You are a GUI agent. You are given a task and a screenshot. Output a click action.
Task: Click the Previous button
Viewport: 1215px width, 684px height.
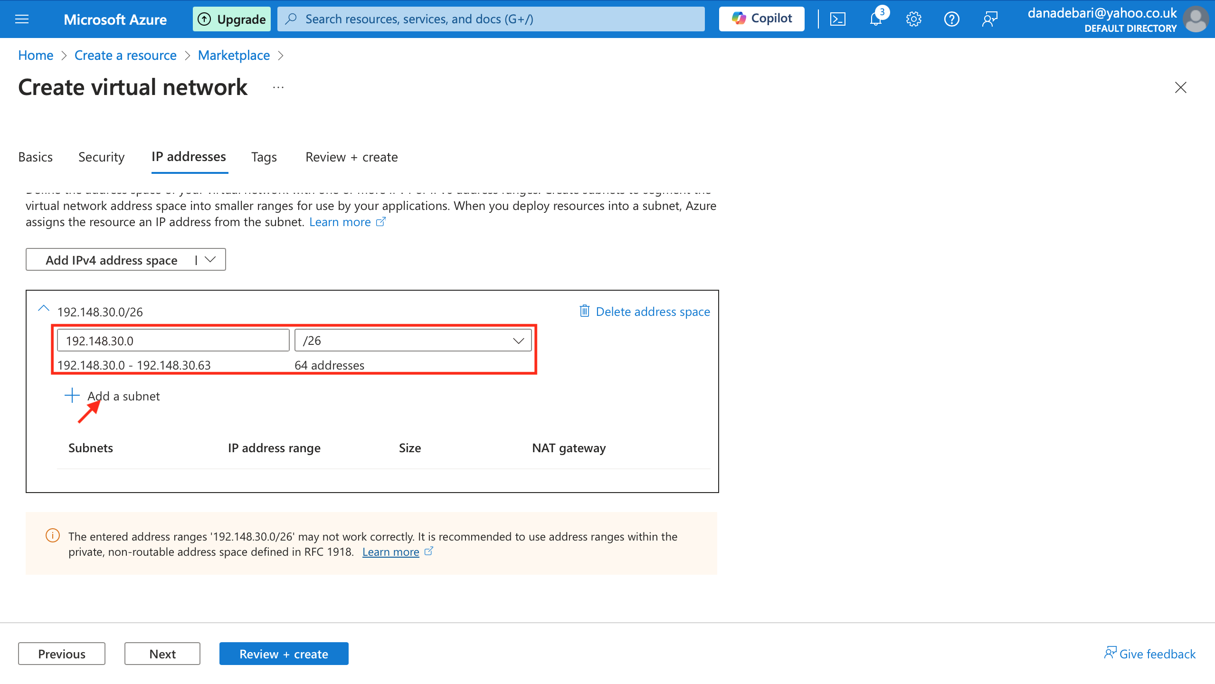[x=62, y=654]
